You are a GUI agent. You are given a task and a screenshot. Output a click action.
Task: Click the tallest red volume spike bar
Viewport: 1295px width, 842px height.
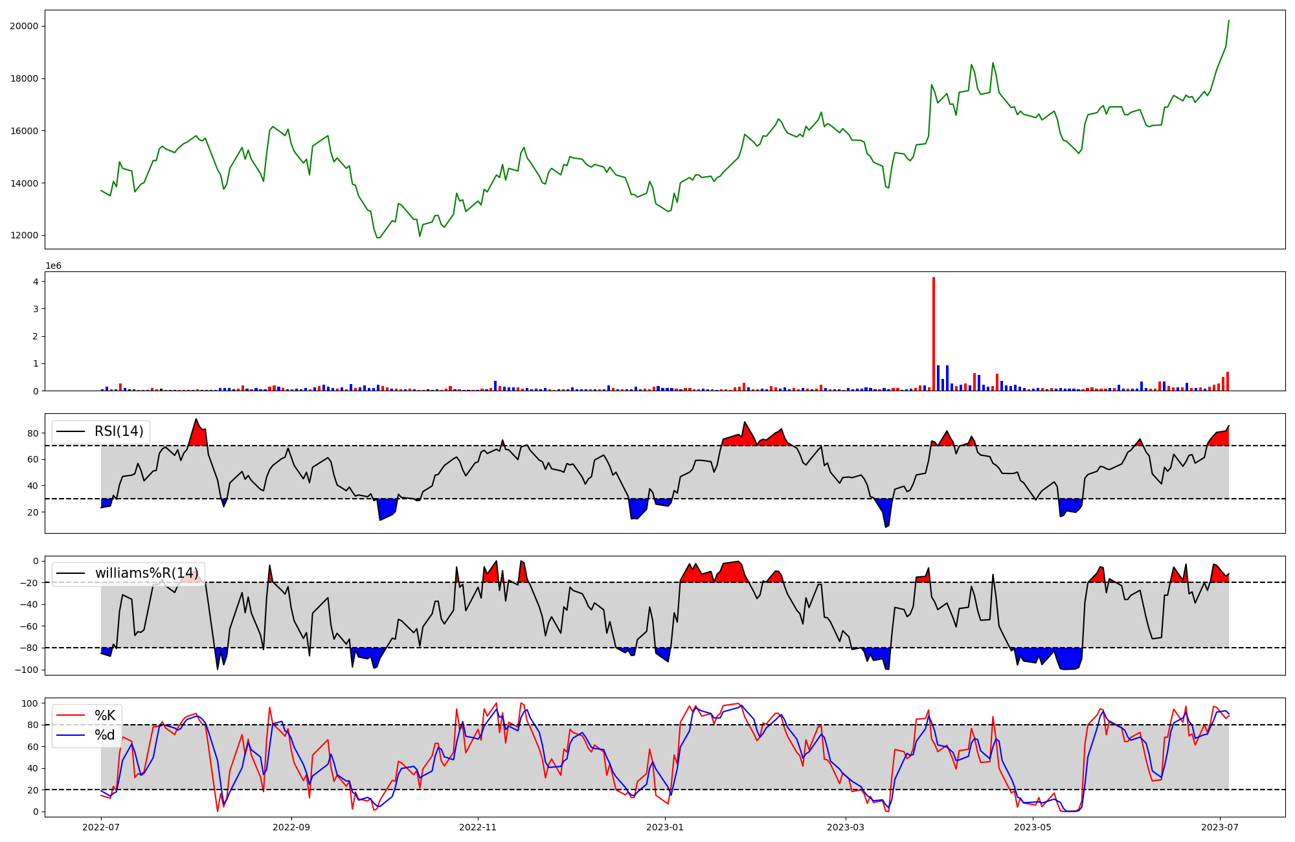pos(933,334)
